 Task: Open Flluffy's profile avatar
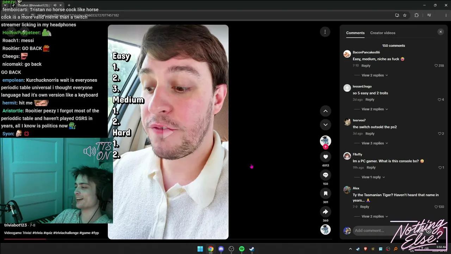[347, 156]
